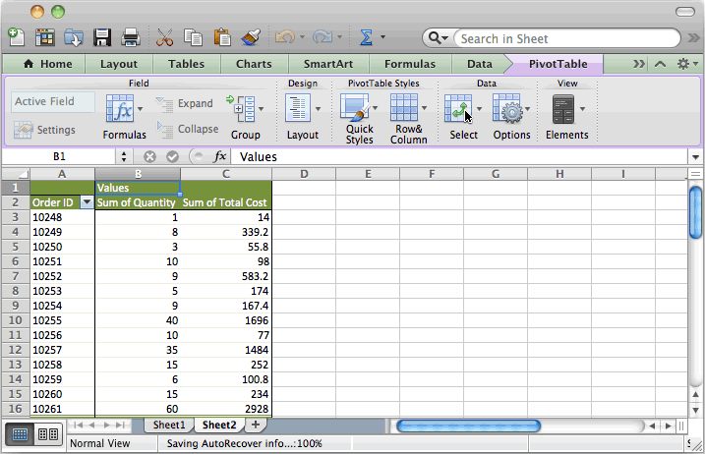Screen dimensions: 705x454
Task: Open the Formulas ribbon tab
Action: click(x=410, y=64)
